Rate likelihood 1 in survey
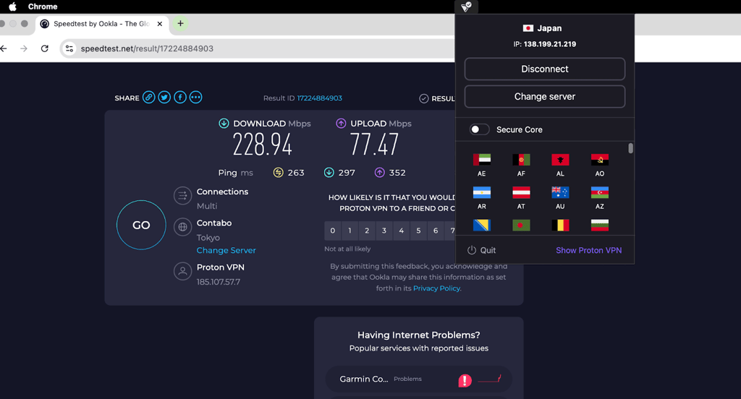Screen dimensions: 741x399 click(x=350, y=231)
